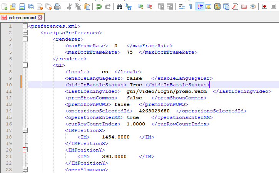Click the Zoom In magnifier icon
Screen dimensions: 279x173
point(140,7)
